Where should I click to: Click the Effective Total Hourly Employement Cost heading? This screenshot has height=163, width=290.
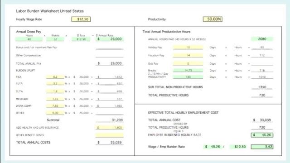coord(183,113)
